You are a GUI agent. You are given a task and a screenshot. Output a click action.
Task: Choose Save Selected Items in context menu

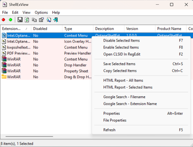(x=141, y=64)
